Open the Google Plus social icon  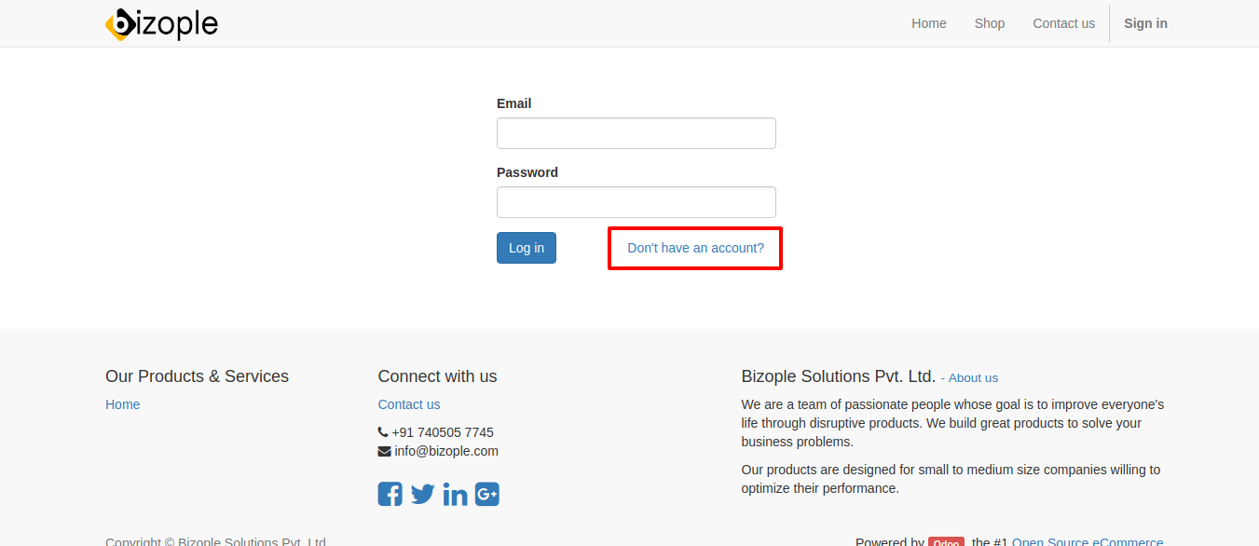(487, 494)
